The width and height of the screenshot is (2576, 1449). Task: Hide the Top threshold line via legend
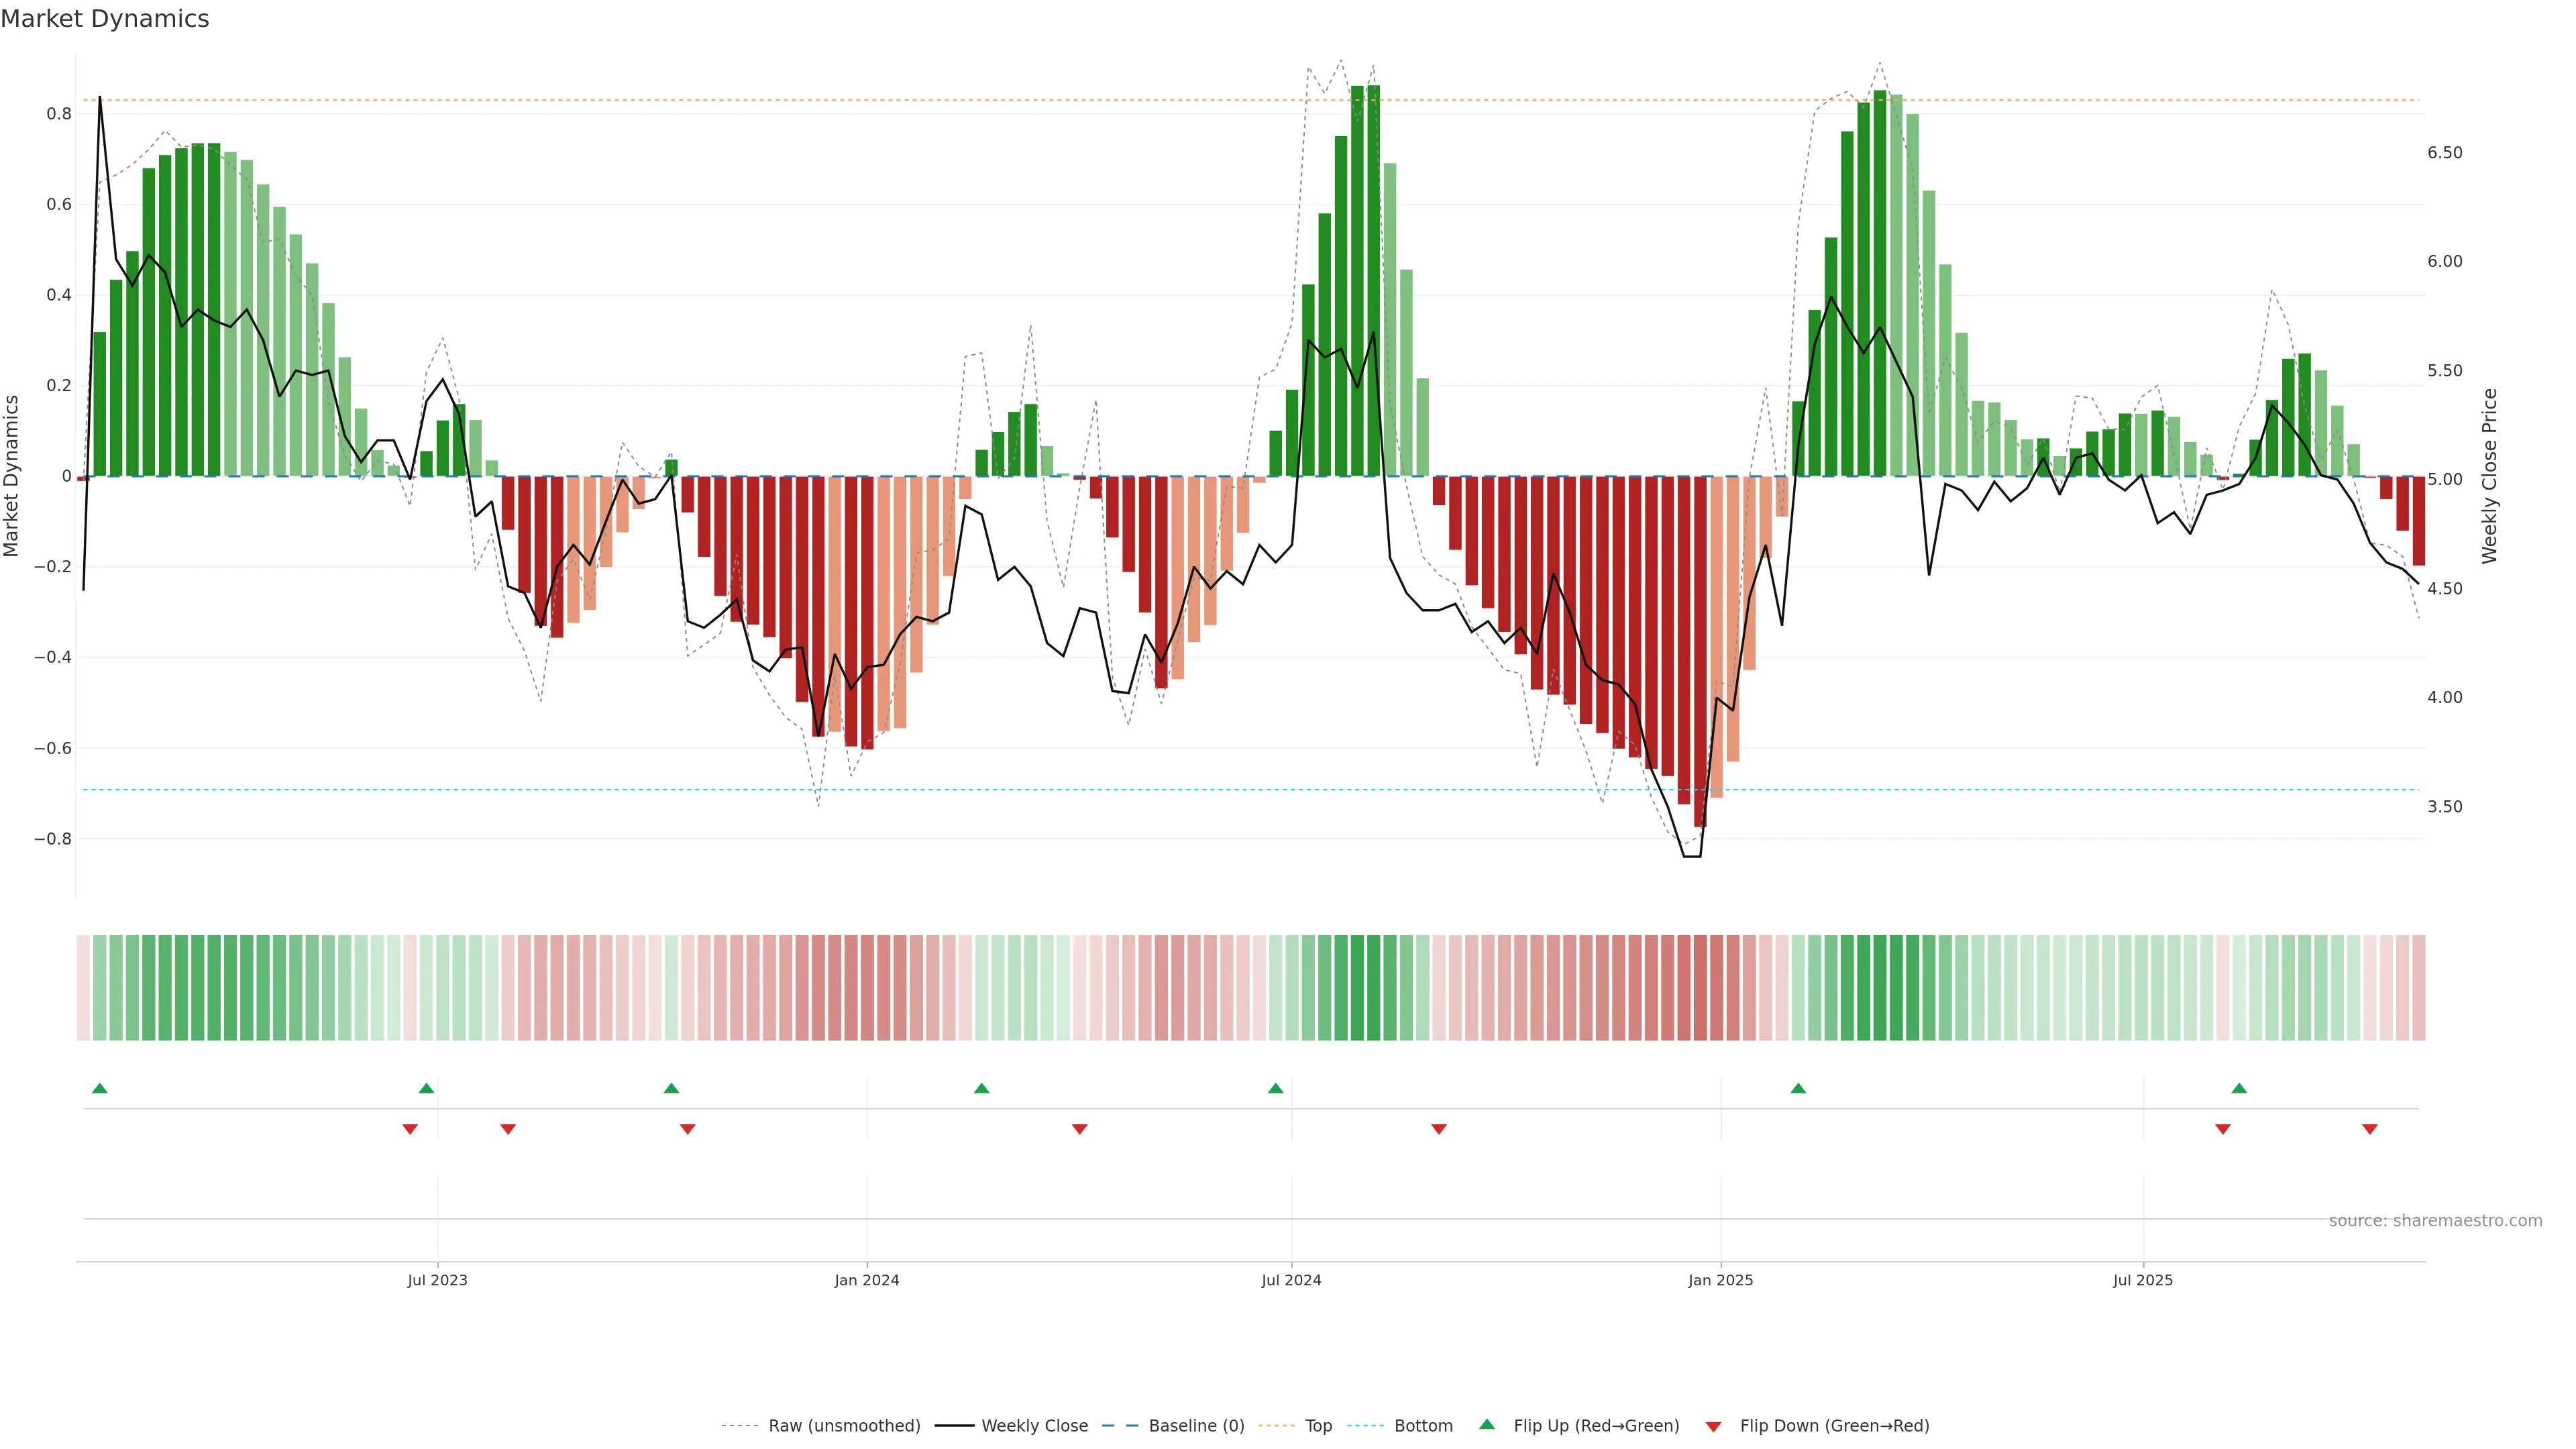[x=1318, y=1425]
